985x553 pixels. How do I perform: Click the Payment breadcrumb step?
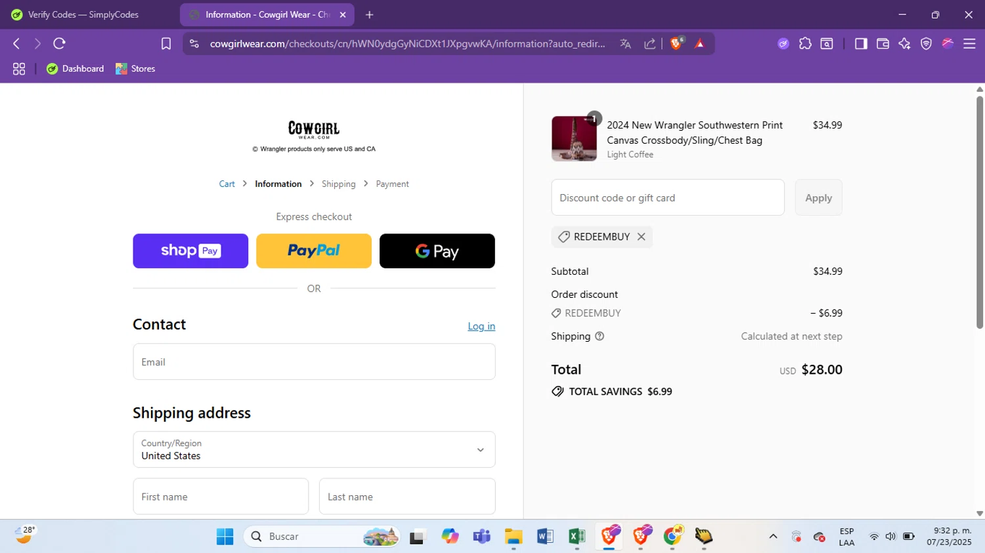pos(392,184)
